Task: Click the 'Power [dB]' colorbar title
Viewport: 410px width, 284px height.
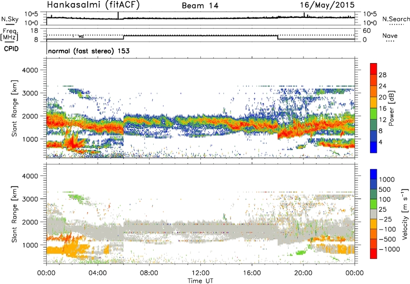Action: click(x=391, y=108)
